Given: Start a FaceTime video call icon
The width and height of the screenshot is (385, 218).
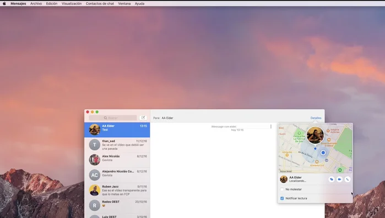Looking at the screenshot, I should click(339, 180).
